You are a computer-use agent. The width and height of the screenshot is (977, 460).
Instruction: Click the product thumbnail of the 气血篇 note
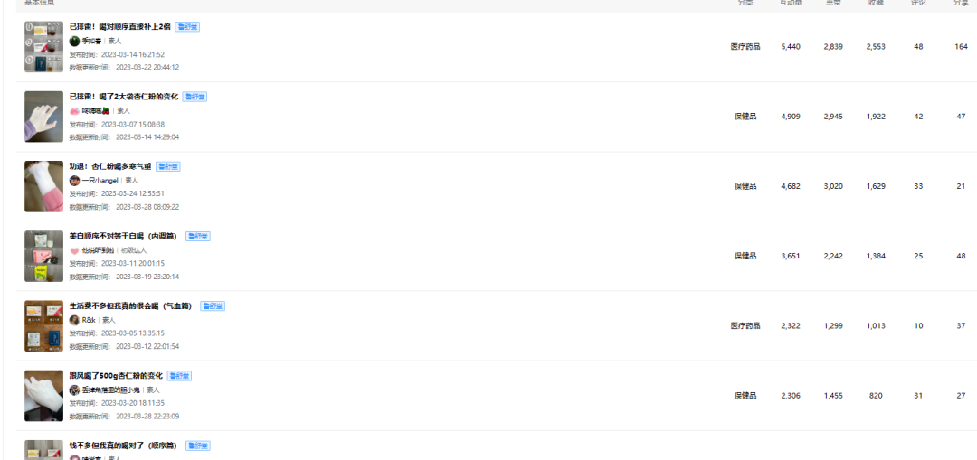coord(43,326)
